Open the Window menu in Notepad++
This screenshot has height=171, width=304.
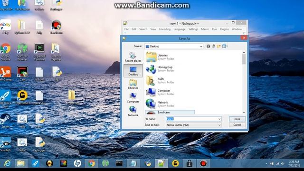tap(237, 29)
